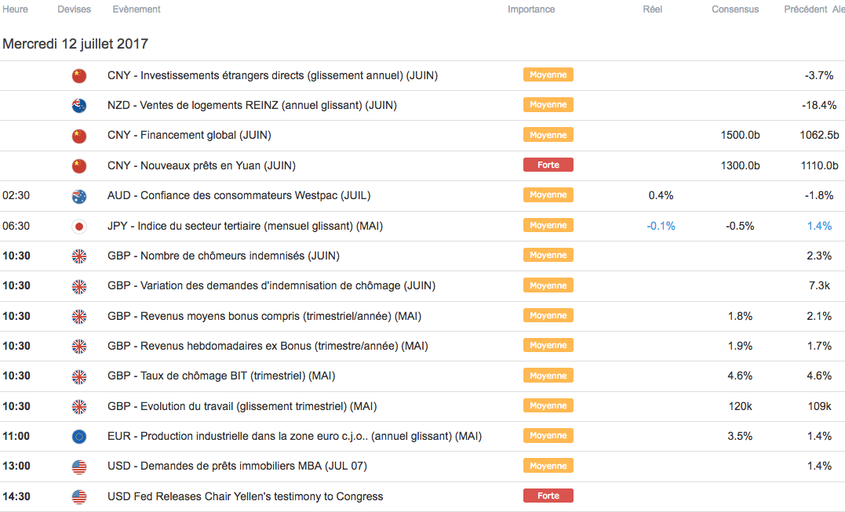Screen dimensions: 845x512
Task: Click the Mercredi 12 juillet 2017 date heading
Action: [x=75, y=44]
